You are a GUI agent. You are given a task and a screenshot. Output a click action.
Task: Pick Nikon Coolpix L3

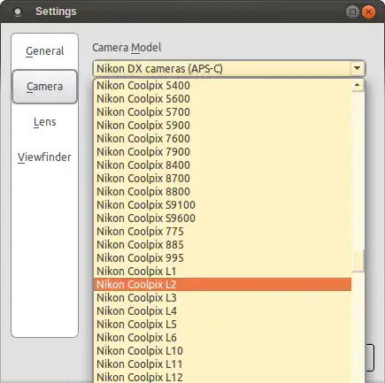tap(222, 298)
